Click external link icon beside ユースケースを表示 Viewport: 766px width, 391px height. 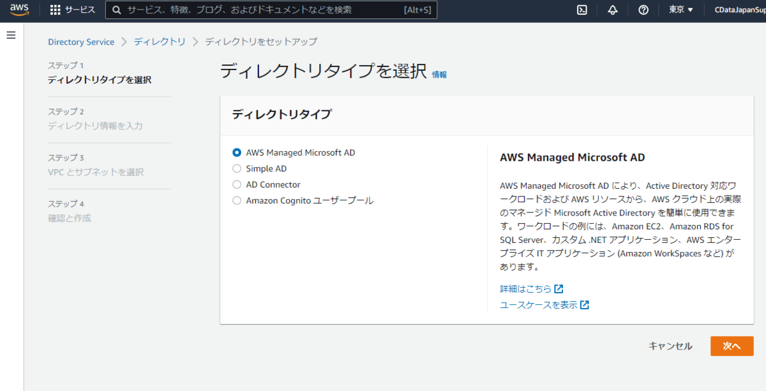584,305
